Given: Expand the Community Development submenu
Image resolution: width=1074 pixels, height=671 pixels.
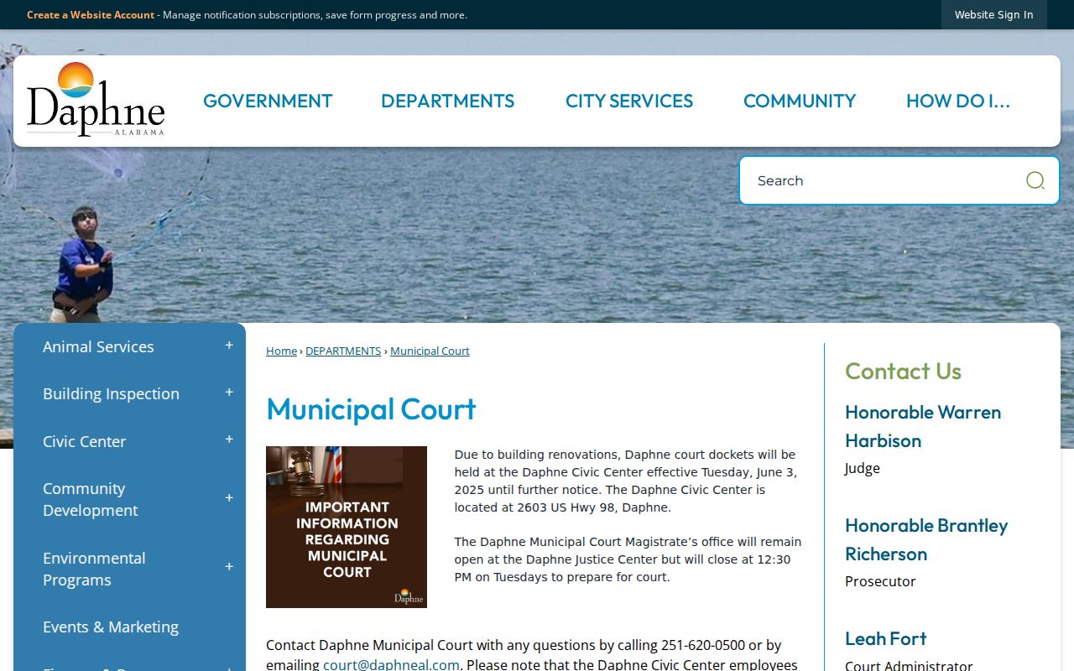Looking at the screenshot, I should (x=229, y=498).
